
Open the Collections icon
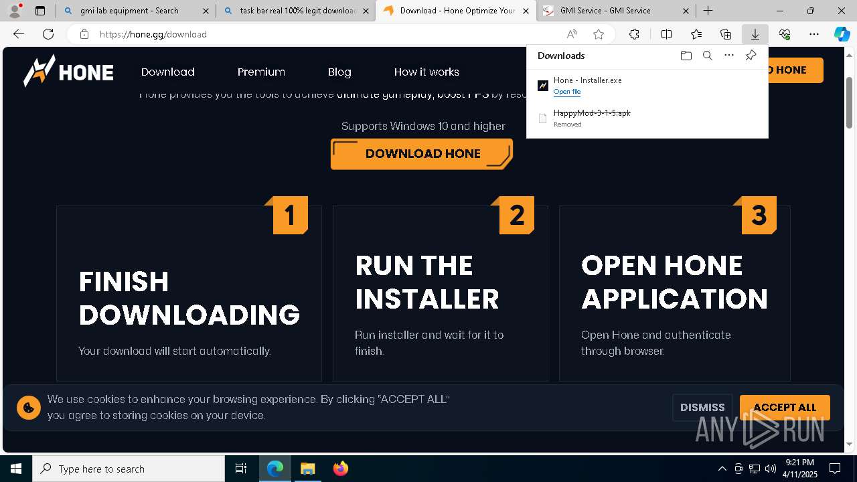click(x=726, y=34)
